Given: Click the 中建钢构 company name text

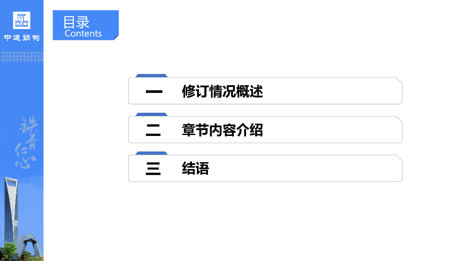Looking at the screenshot, I should point(22,38).
